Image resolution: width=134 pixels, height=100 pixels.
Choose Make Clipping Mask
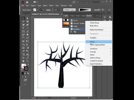tap(99, 45)
